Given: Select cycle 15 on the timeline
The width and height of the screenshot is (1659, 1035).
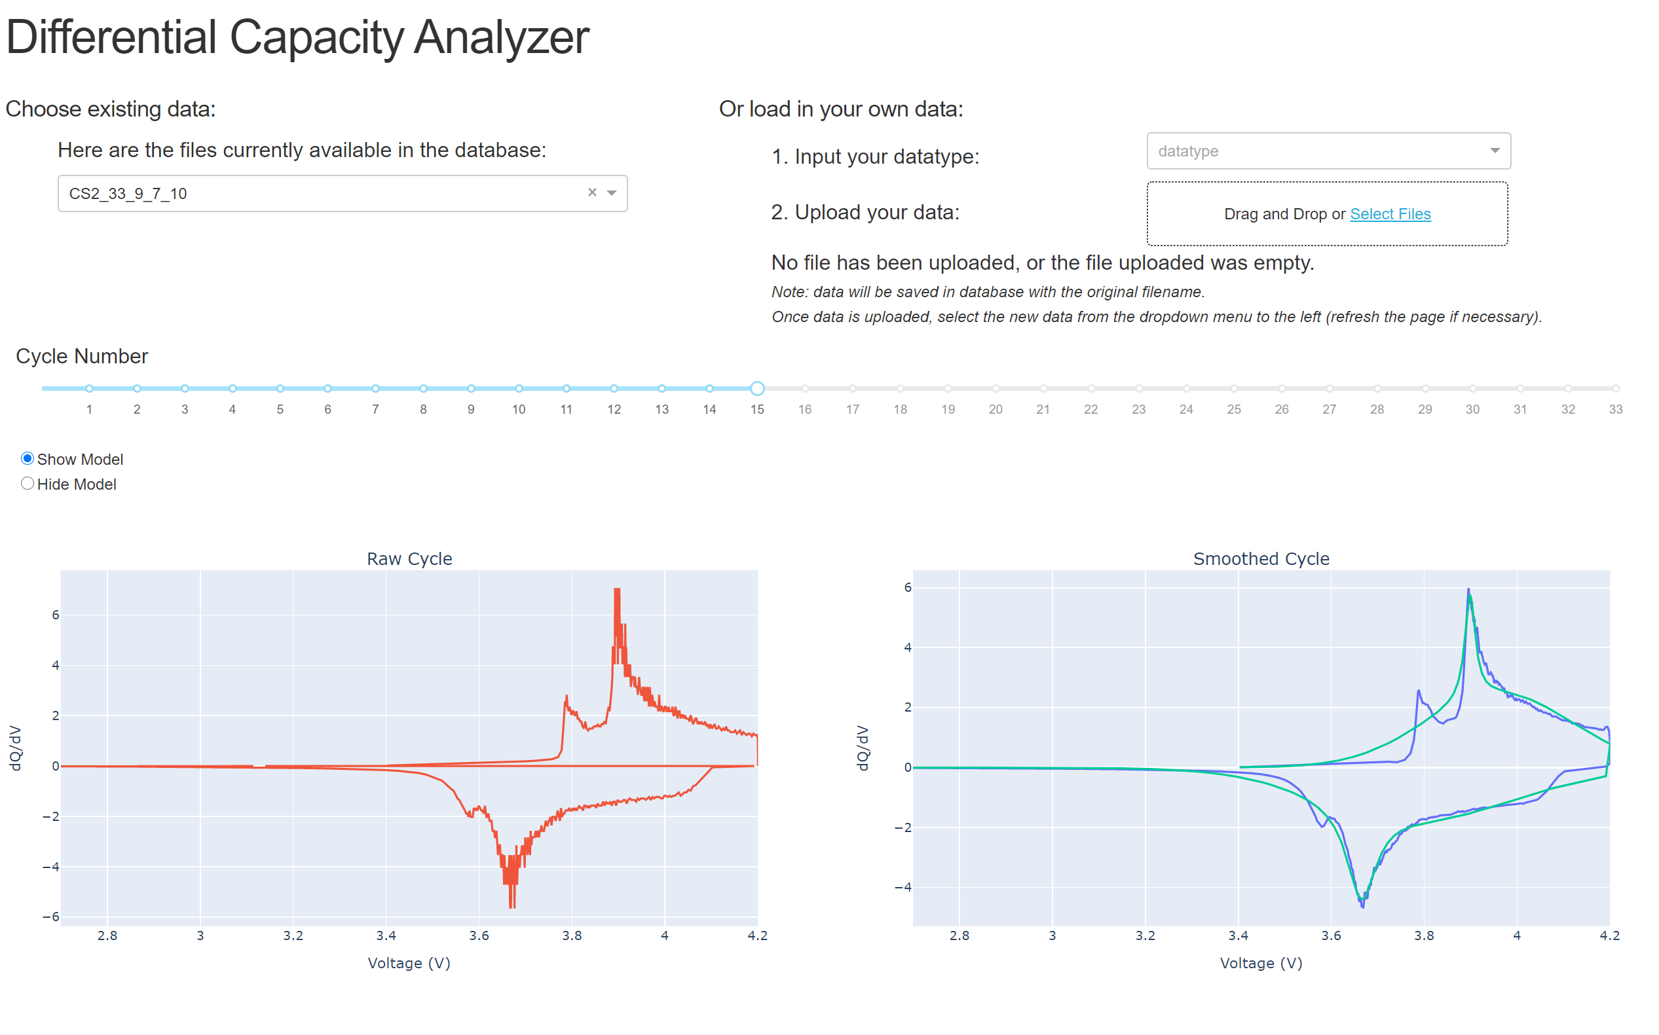Looking at the screenshot, I should pyautogui.click(x=756, y=388).
